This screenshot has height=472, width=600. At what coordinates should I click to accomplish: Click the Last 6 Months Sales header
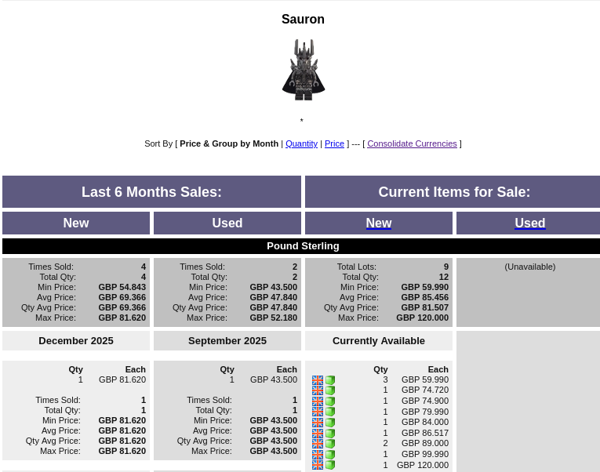[151, 191]
